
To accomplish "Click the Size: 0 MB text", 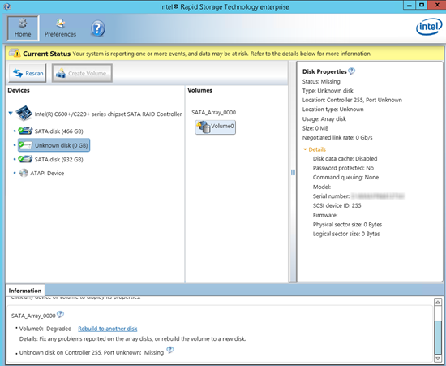I will [315, 128].
